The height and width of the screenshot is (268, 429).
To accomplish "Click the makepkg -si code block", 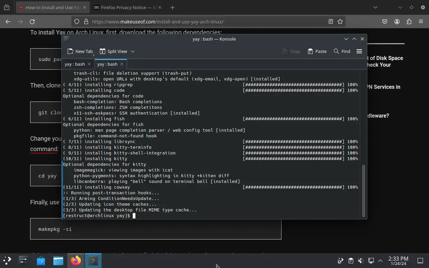I will [156, 229].
